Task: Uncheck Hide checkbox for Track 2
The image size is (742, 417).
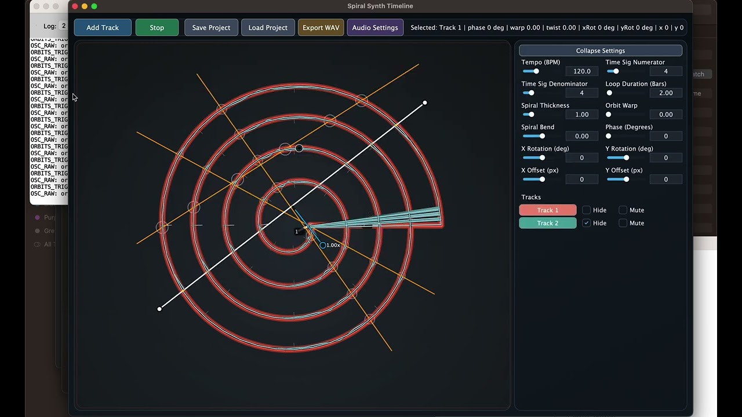Action: (587, 223)
